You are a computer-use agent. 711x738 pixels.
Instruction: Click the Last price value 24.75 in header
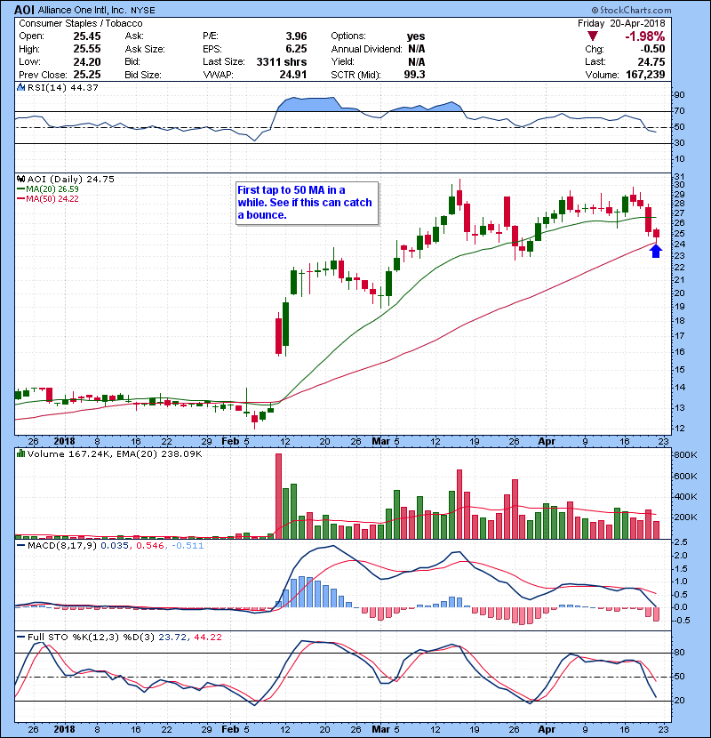651,61
